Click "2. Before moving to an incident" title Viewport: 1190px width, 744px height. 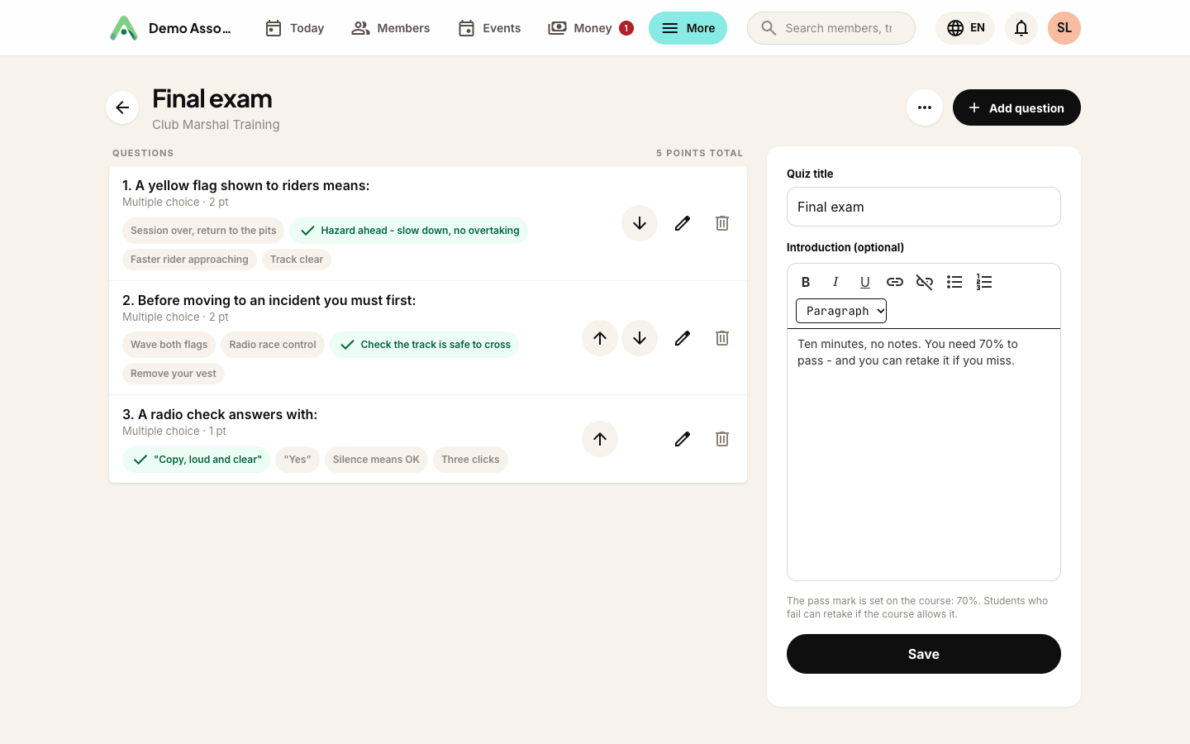pyautogui.click(x=269, y=300)
